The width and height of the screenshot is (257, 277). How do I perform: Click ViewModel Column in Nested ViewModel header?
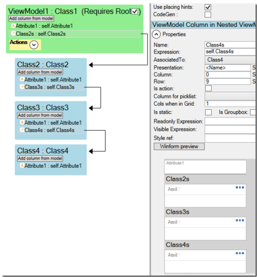point(203,24)
